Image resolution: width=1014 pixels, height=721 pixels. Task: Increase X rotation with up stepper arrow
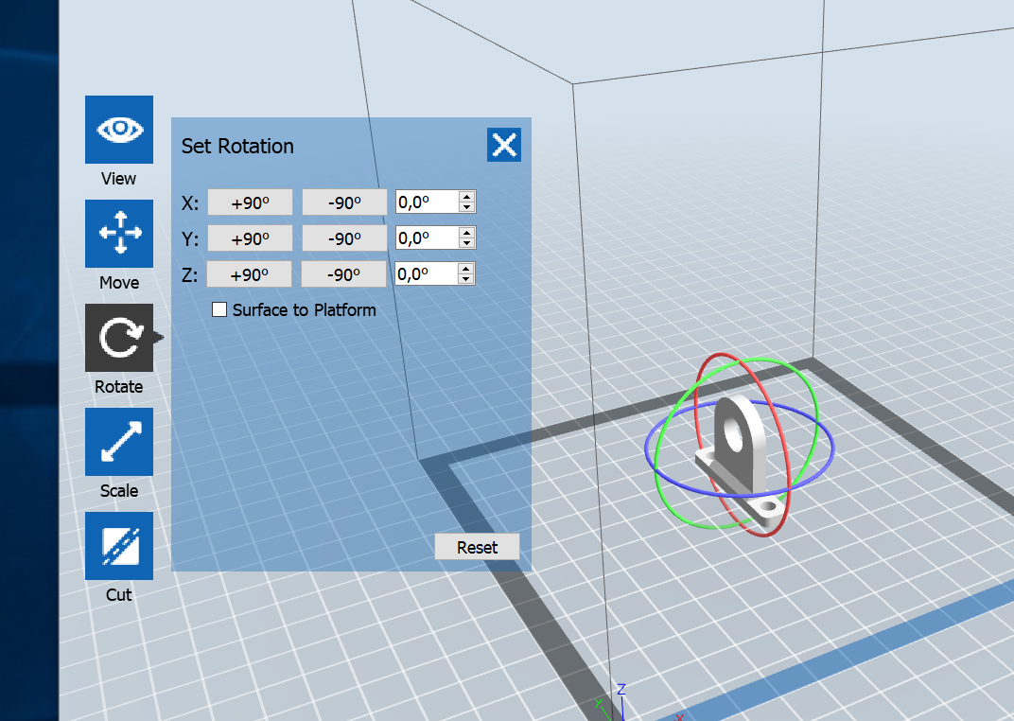click(466, 197)
